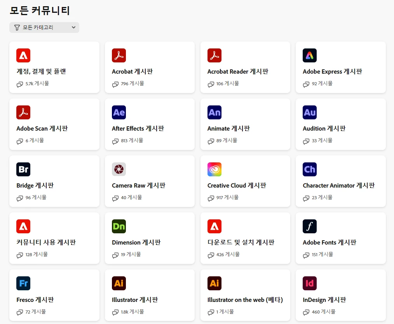Click the Adobe logo icon for 계정, 결제 및 플랜
This screenshot has height=324, width=394.
(x=23, y=55)
